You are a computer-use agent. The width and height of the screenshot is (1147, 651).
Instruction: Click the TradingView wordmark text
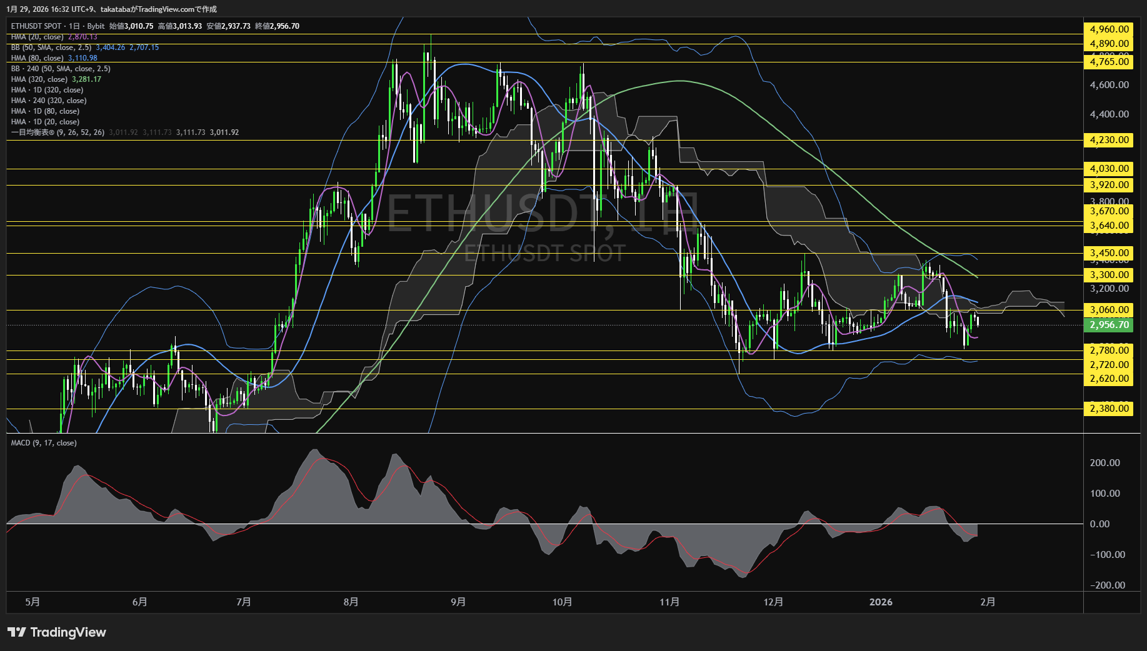[68, 632]
